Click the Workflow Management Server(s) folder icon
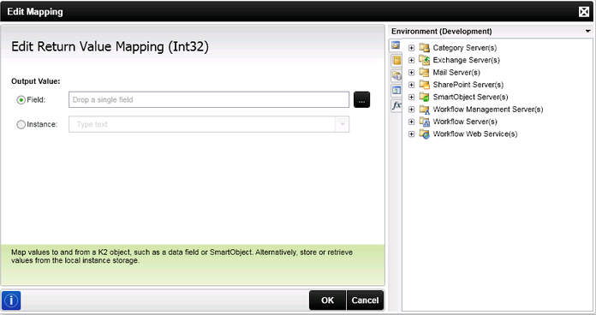596x315 pixels. coord(424,109)
